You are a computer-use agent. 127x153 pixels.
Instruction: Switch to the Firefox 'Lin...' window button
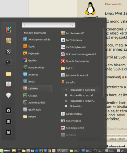[63, 151]
